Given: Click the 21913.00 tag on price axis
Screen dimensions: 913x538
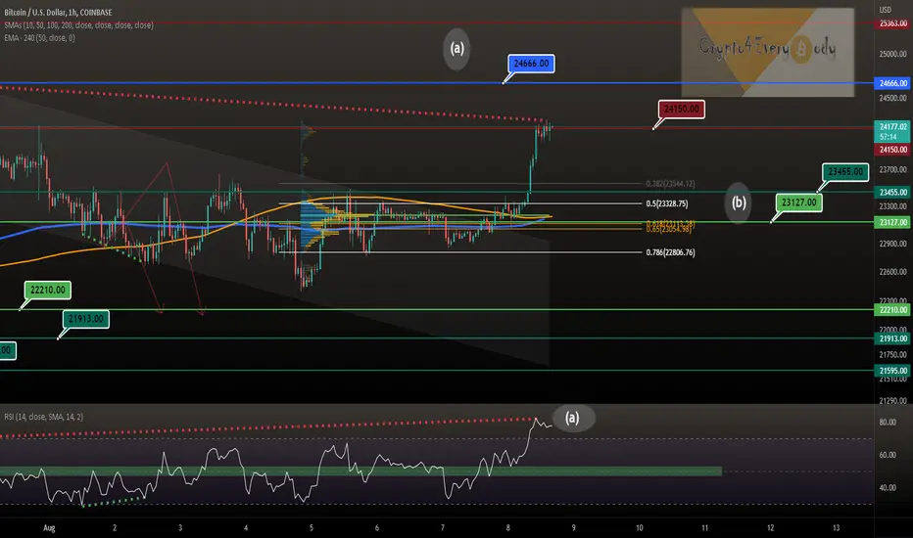Looking at the screenshot, I should point(893,338).
